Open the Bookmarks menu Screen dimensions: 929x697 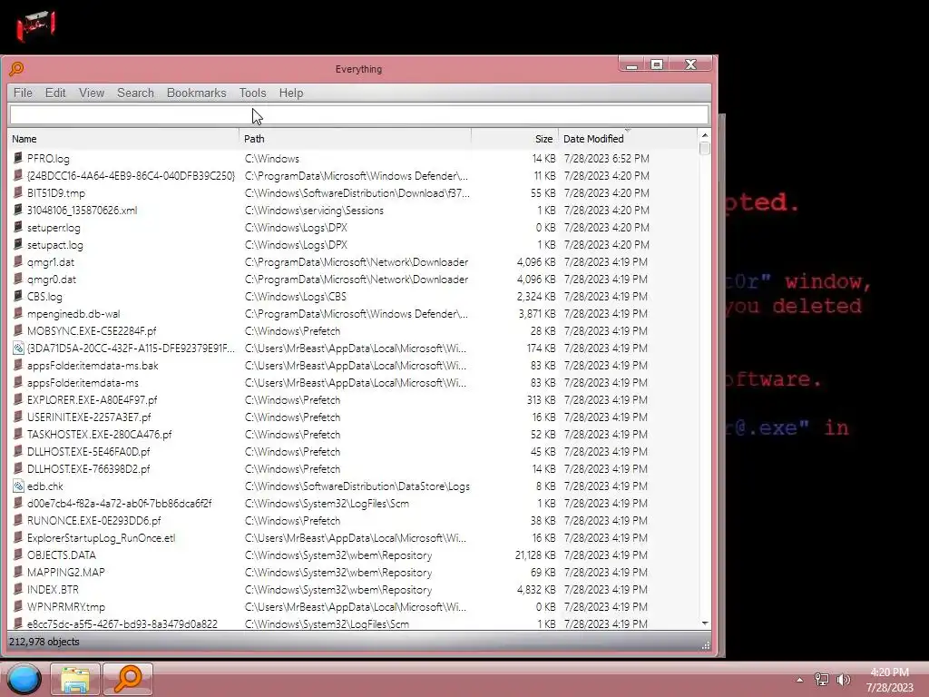tap(196, 93)
